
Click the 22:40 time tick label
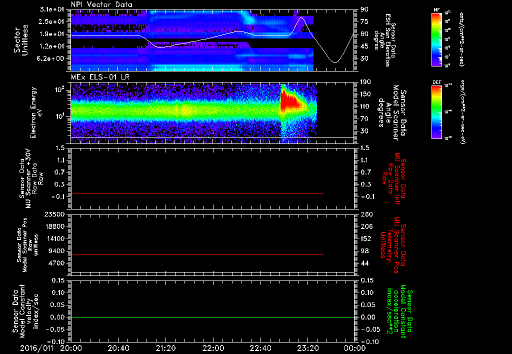click(x=260, y=348)
